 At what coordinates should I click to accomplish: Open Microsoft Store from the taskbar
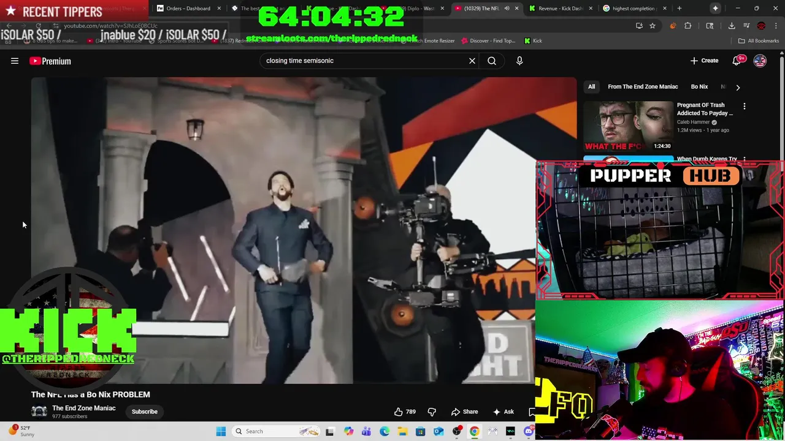pos(420,431)
